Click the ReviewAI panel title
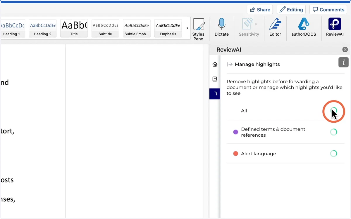 tap(229, 50)
